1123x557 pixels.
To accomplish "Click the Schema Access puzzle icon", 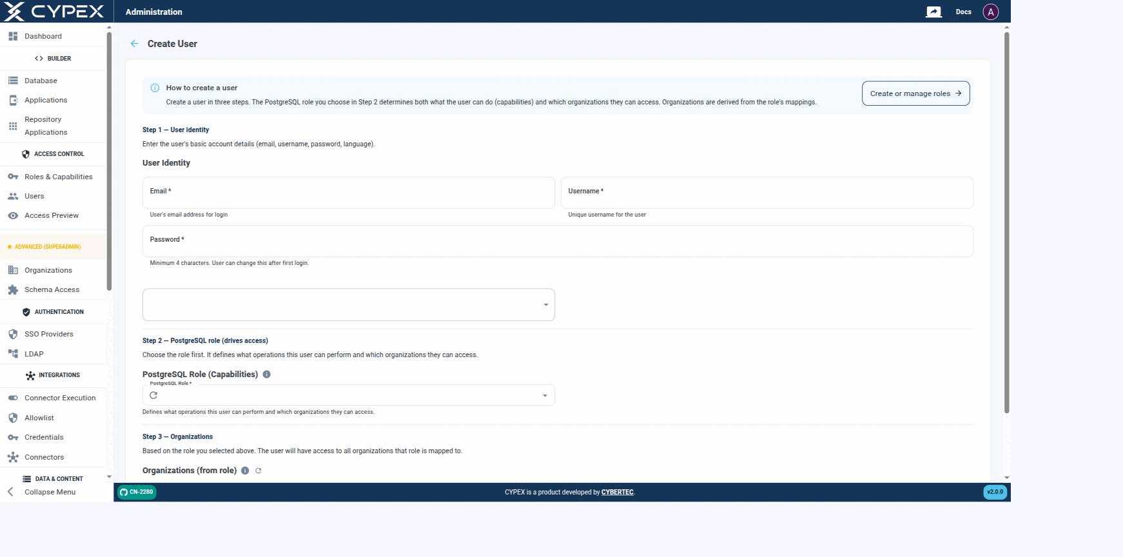I will pyautogui.click(x=13, y=289).
